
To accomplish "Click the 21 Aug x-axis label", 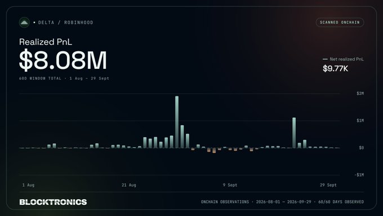I will pyautogui.click(x=129, y=185).
